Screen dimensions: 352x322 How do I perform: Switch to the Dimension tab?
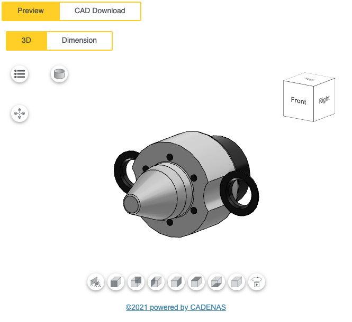coord(79,41)
